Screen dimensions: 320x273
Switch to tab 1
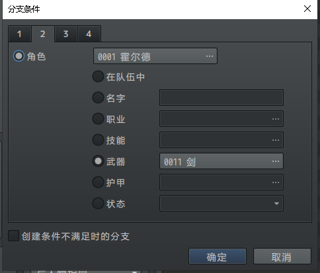20,34
